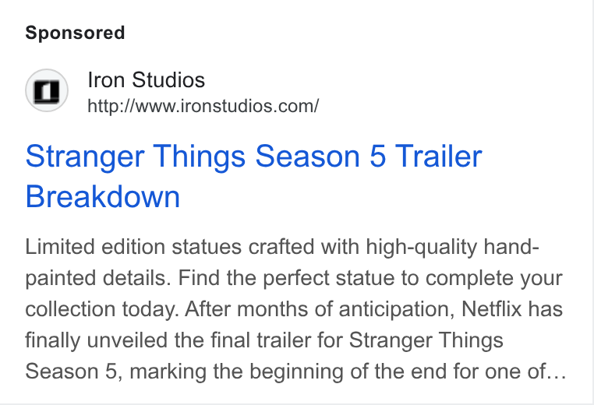The image size is (594, 405).
Task: Click the Iron Studios logo icon
Action: tap(47, 90)
